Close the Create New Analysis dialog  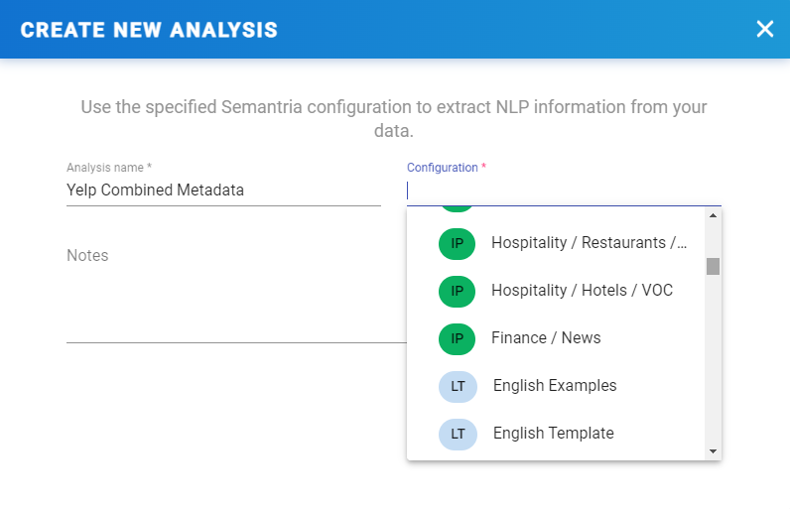[764, 29]
